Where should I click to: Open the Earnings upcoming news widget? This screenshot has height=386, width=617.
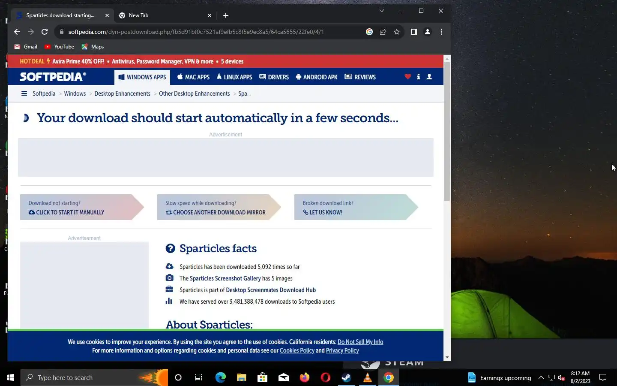[499, 377]
